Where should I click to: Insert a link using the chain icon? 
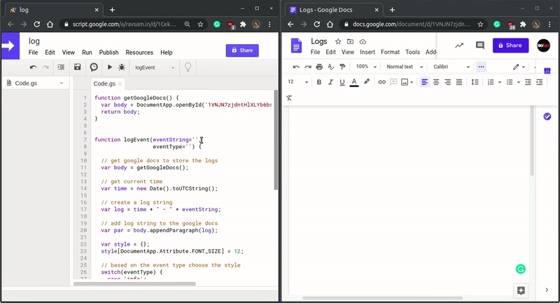click(381, 82)
